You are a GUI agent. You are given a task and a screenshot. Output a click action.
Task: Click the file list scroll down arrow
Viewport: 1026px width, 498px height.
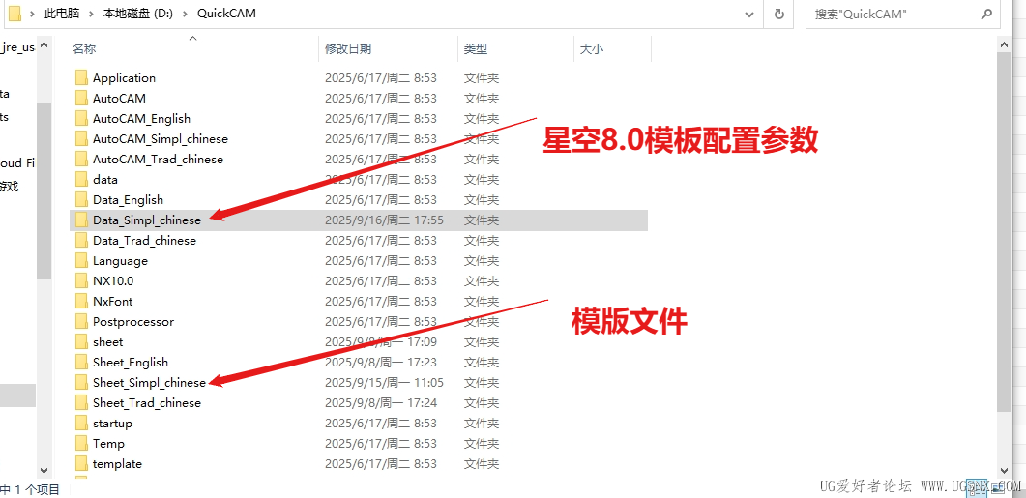[x=1005, y=470]
